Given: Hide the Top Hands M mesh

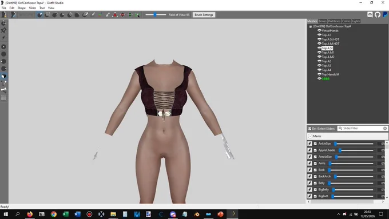Looking at the screenshot, I should tap(319, 74).
